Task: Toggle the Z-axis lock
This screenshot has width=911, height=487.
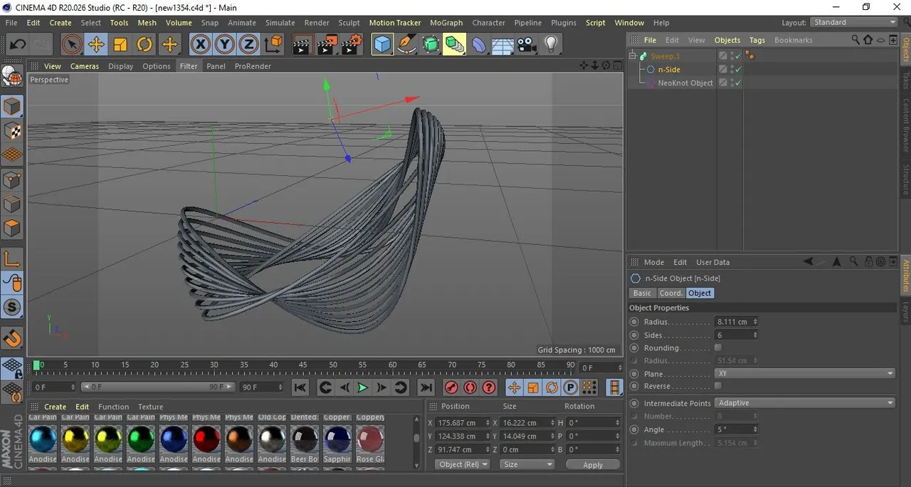Action: tap(248, 45)
